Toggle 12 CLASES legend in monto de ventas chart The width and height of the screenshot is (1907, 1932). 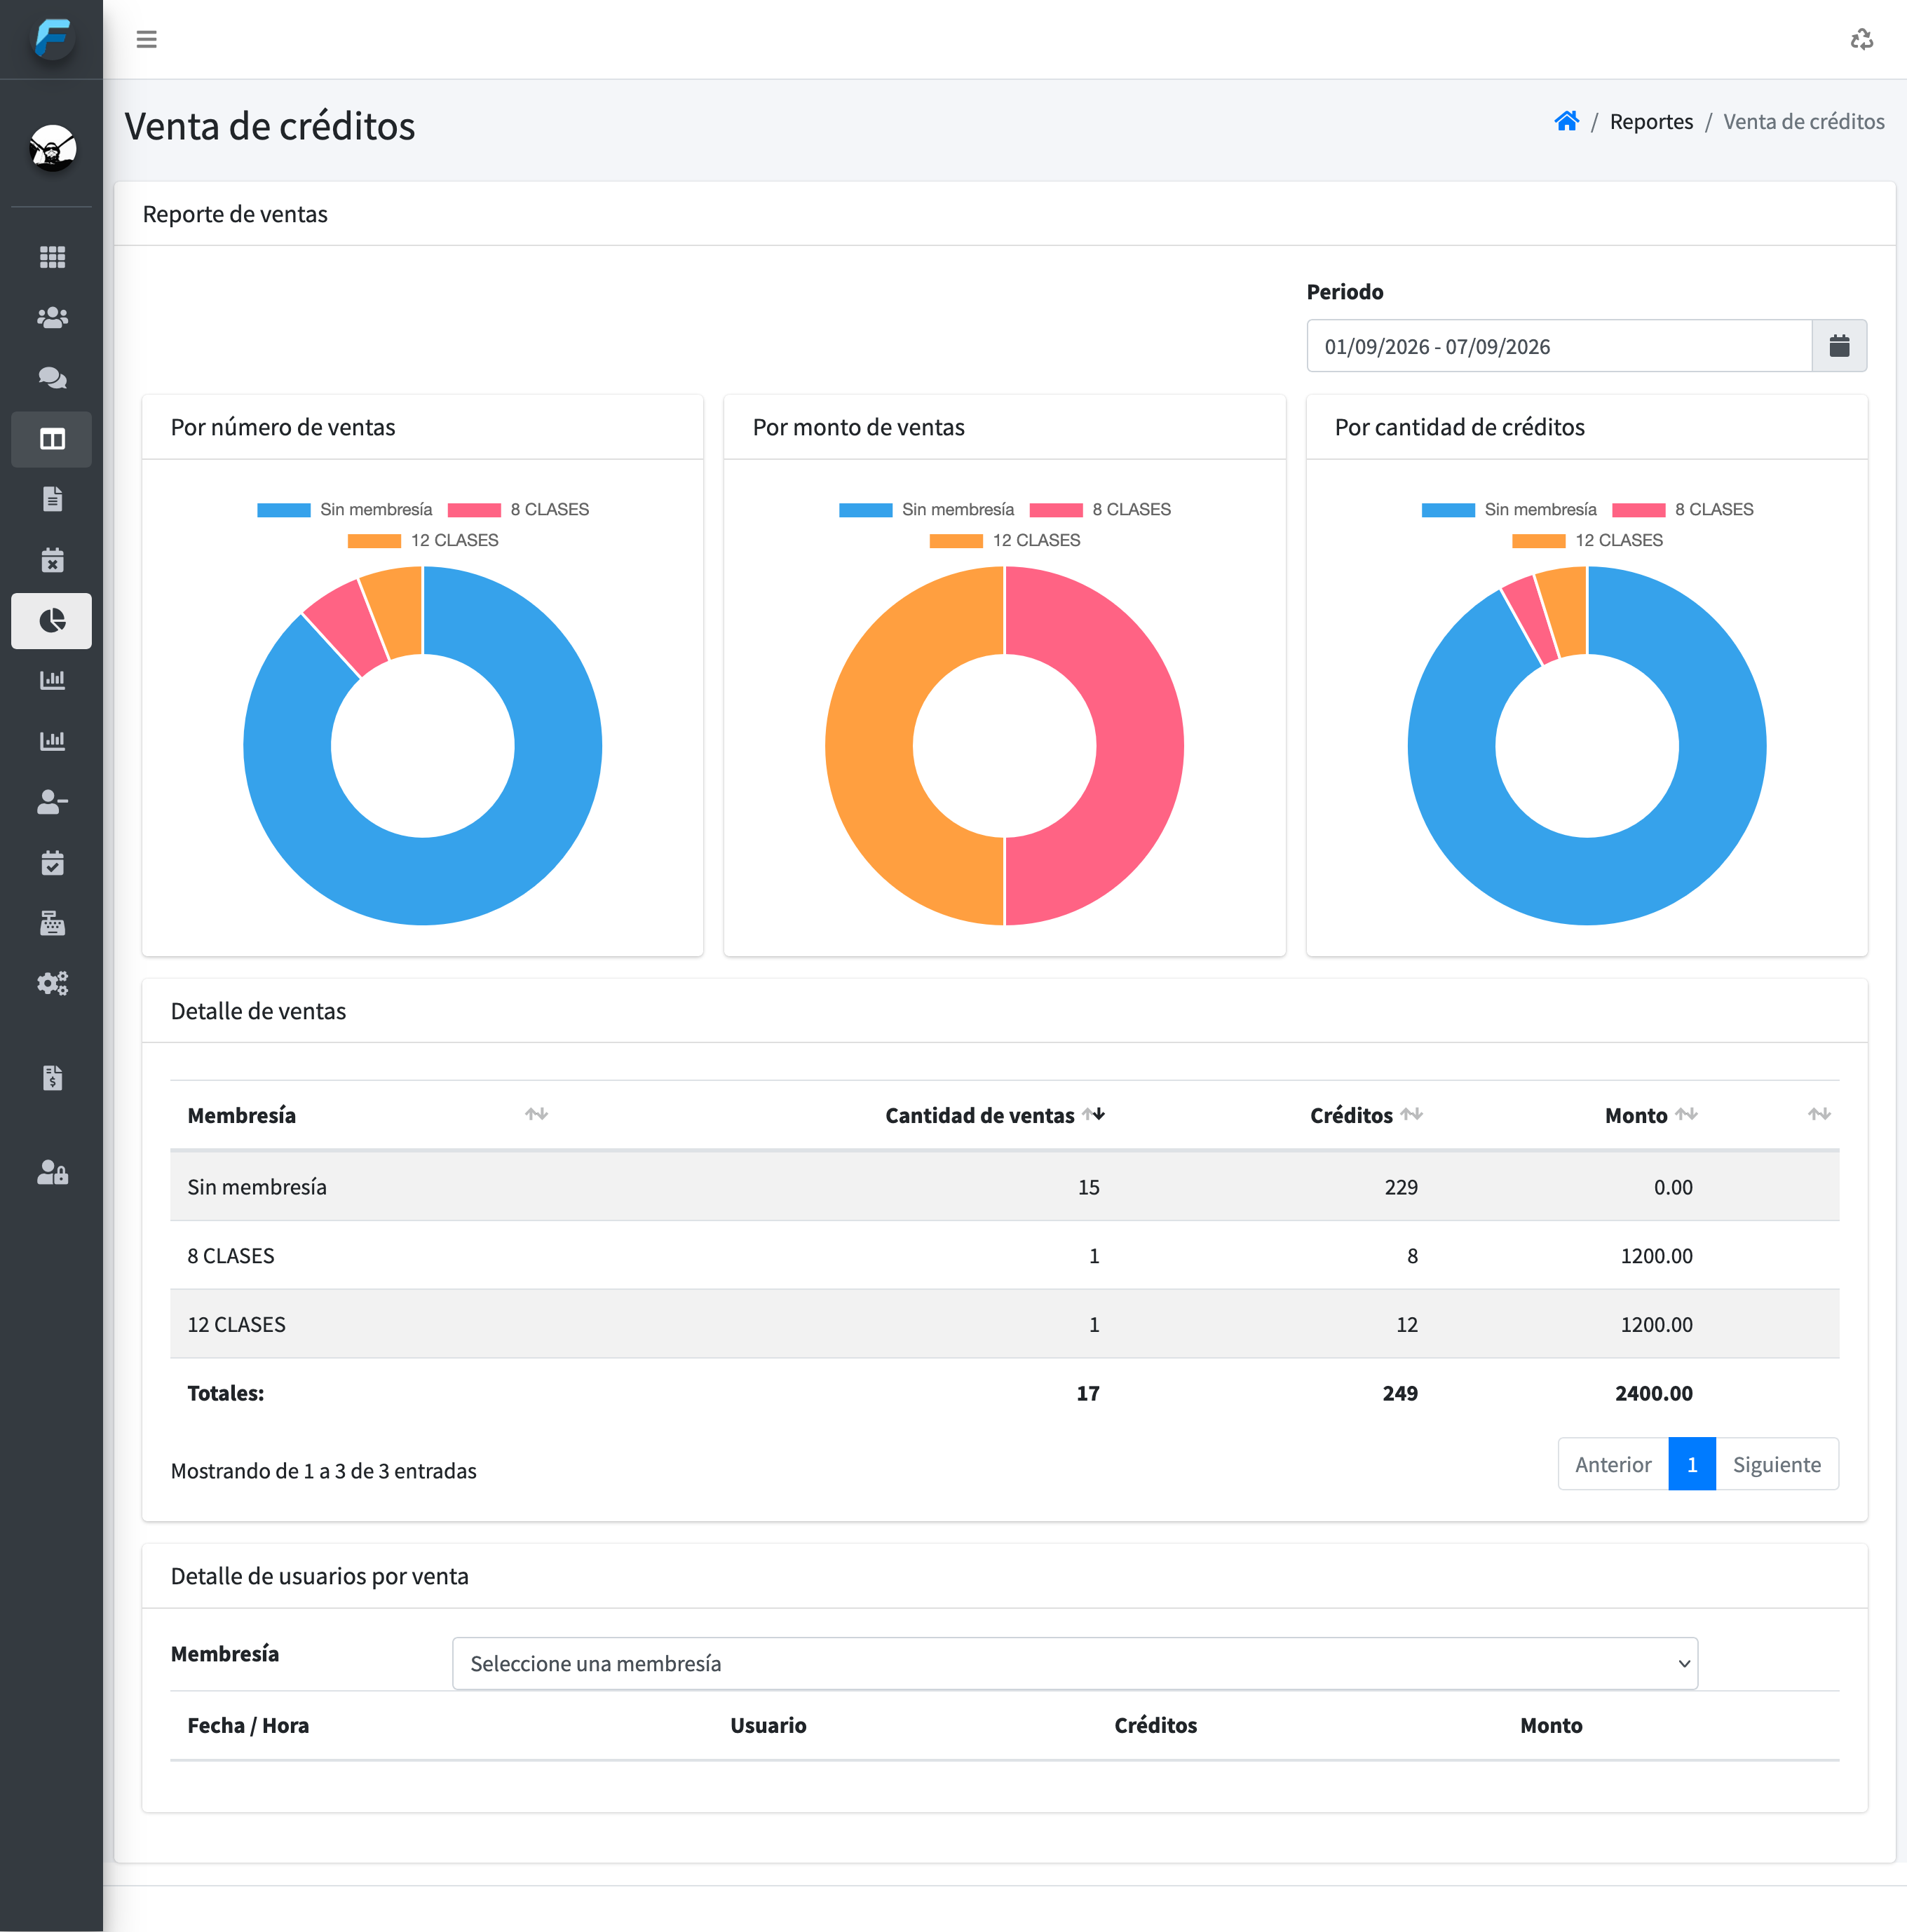[1005, 540]
